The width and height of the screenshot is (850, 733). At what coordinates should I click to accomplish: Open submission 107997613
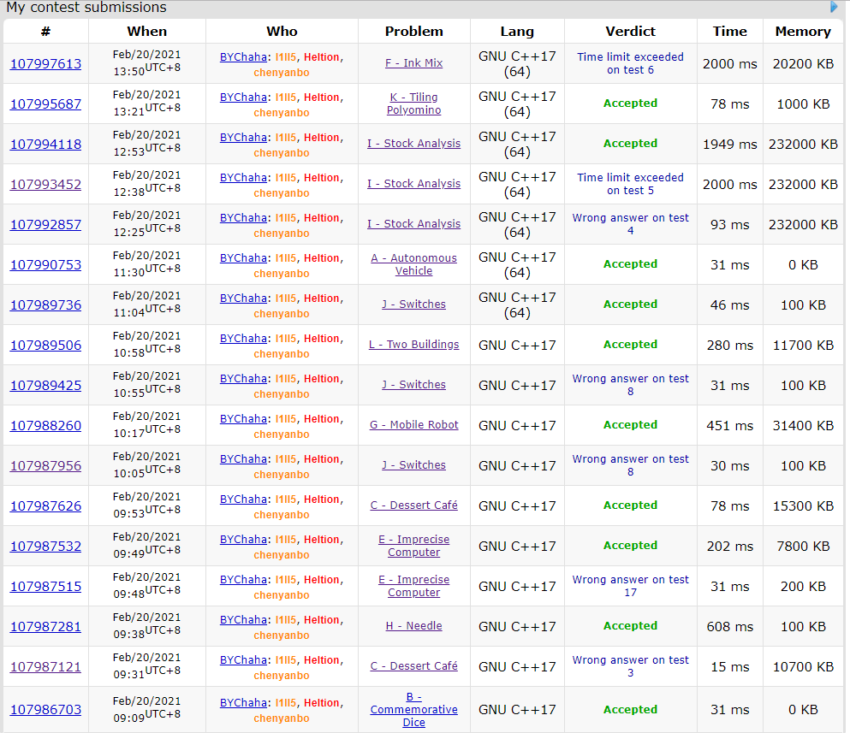coord(45,64)
